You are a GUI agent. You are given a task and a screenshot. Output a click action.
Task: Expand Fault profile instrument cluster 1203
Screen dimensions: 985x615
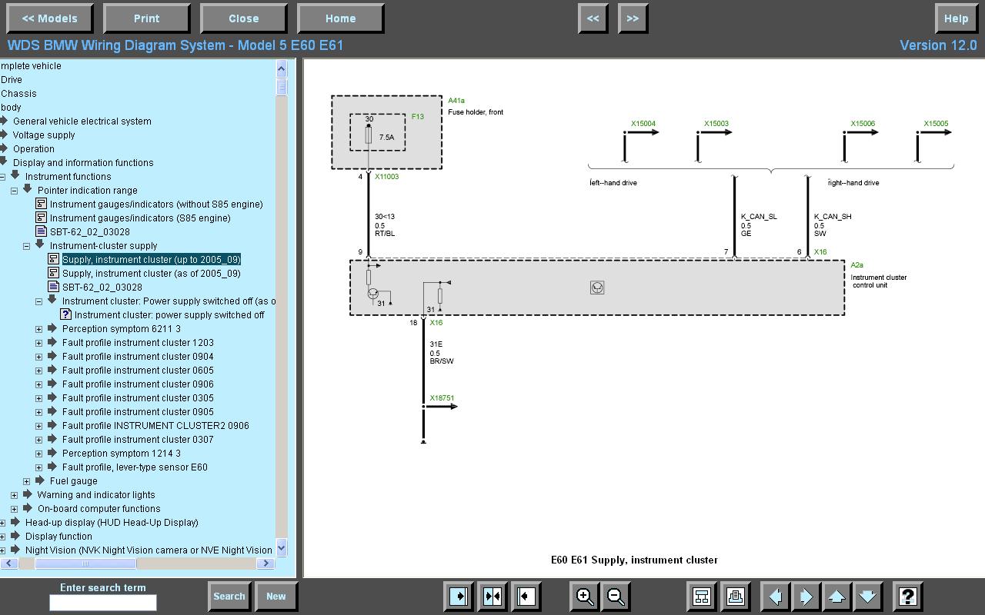38,343
